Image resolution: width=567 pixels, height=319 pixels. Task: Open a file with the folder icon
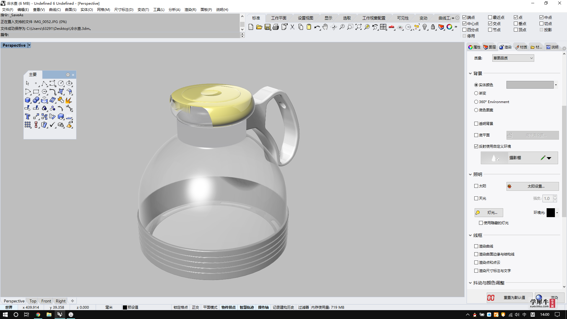pos(259,27)
